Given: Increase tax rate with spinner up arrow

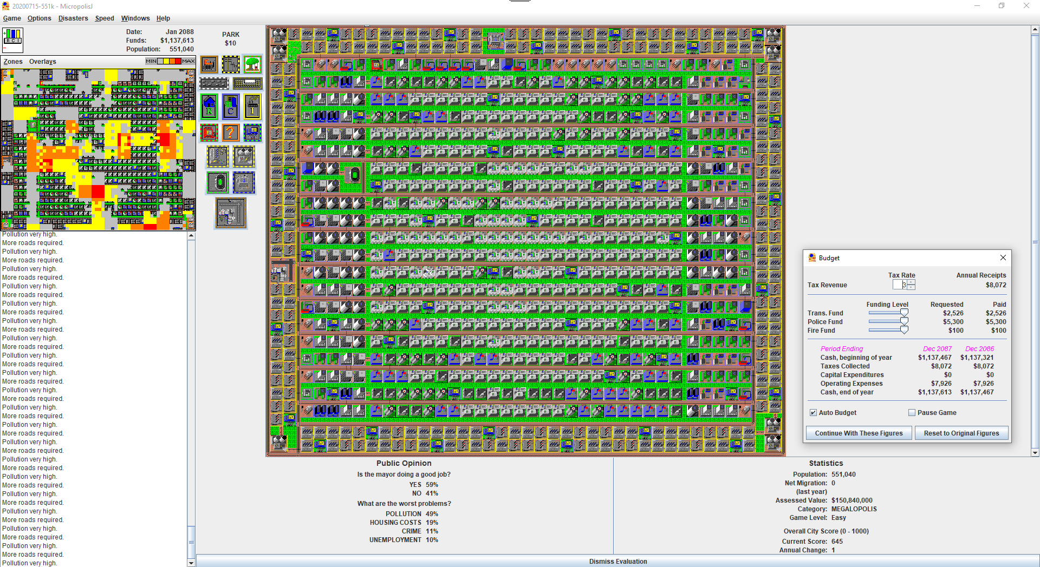Looking at the screenshot, I should click(x=911, y=282).
